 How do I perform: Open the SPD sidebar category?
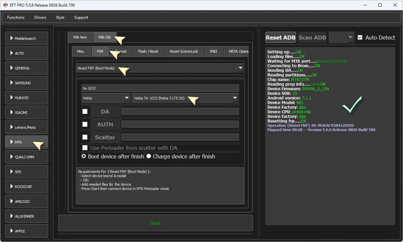[x=26, y=172]
